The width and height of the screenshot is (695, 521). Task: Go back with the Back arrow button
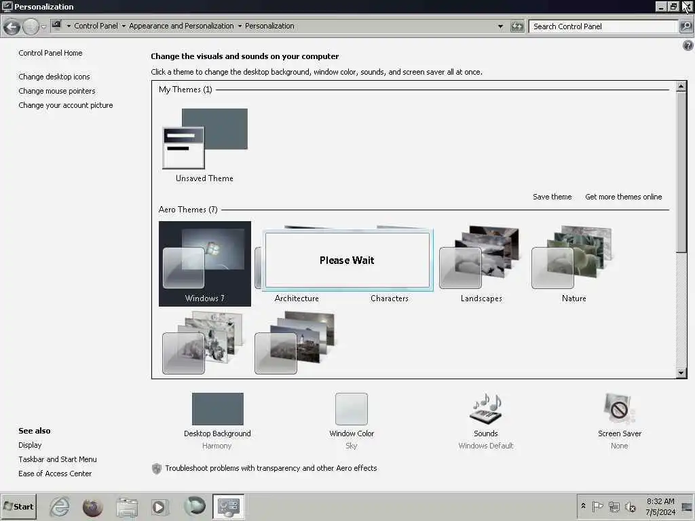[12, 27]
